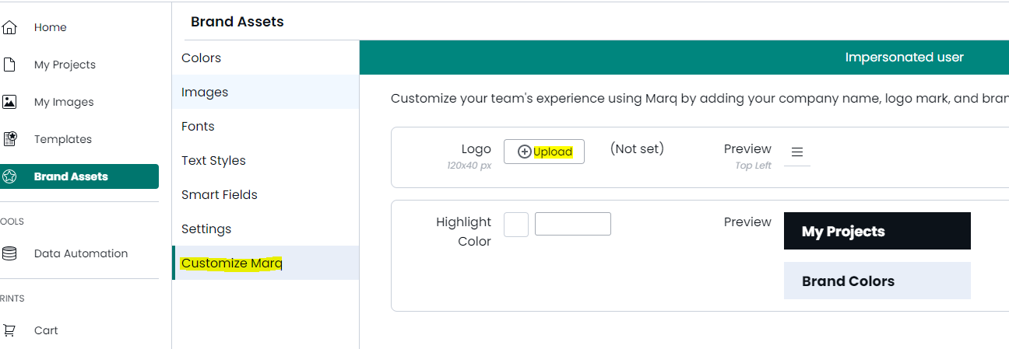This screenshot has width=1009, height=349.
Task: Click the hamburger icon in logo preview
Action: (x=797, y=152)
